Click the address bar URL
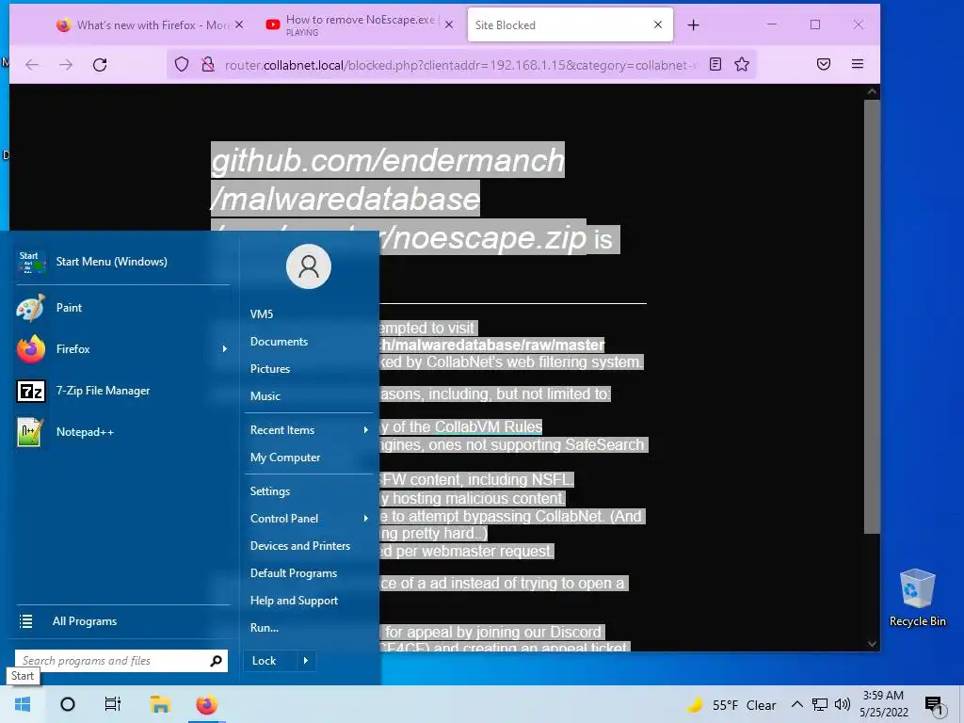The width and height of the screenshot is (964, 723). click(461, 65)
